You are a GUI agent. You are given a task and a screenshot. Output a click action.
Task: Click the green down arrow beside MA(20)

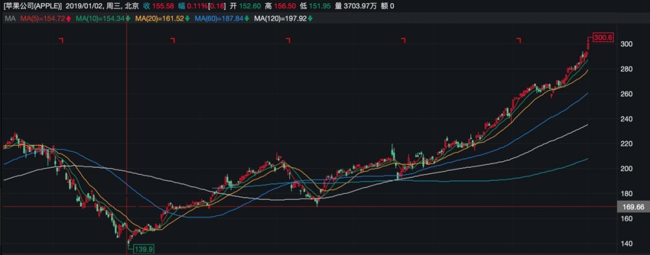[x=187, y=19]
